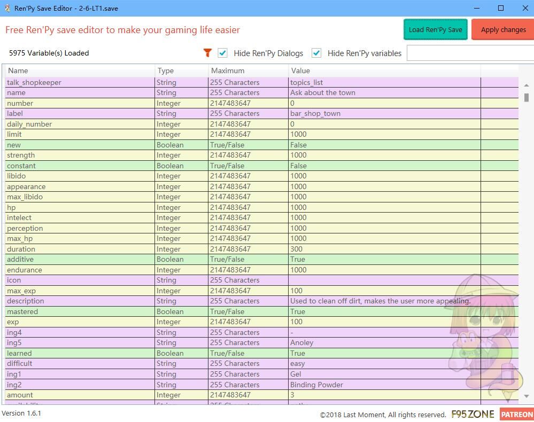Sort by the Name column header
The image size is (534, 422).
80,71
